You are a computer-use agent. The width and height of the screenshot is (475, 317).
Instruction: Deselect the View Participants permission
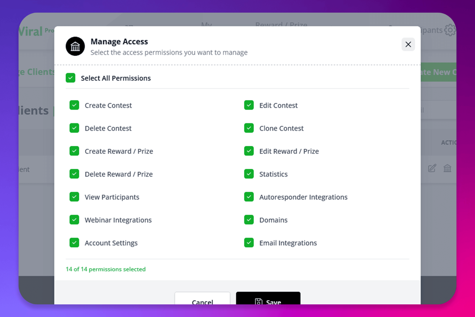[74, 197]
